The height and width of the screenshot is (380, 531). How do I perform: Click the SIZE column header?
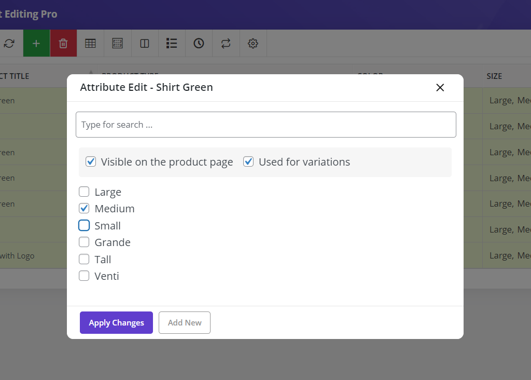(x=494, y=76)
